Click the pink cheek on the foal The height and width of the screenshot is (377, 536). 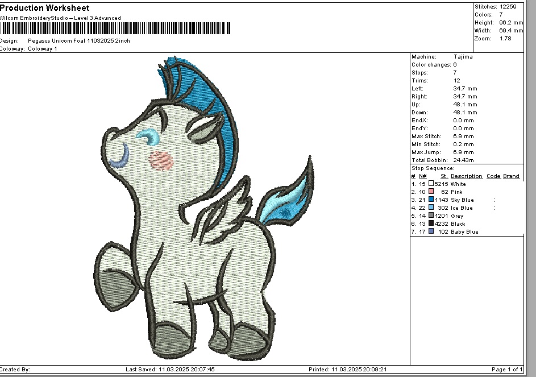(161, 161)
